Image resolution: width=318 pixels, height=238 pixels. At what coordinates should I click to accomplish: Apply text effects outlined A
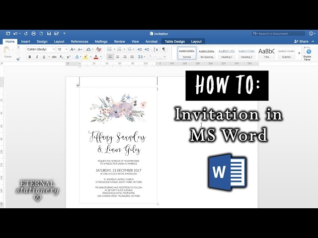pos(77,57)
